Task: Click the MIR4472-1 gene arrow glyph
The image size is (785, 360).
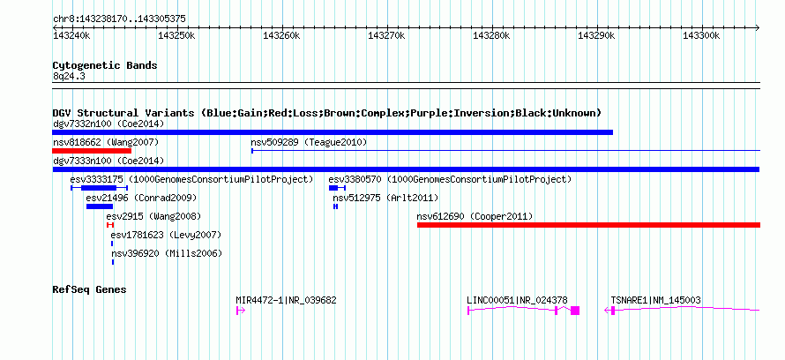Action: pos(240,311)
